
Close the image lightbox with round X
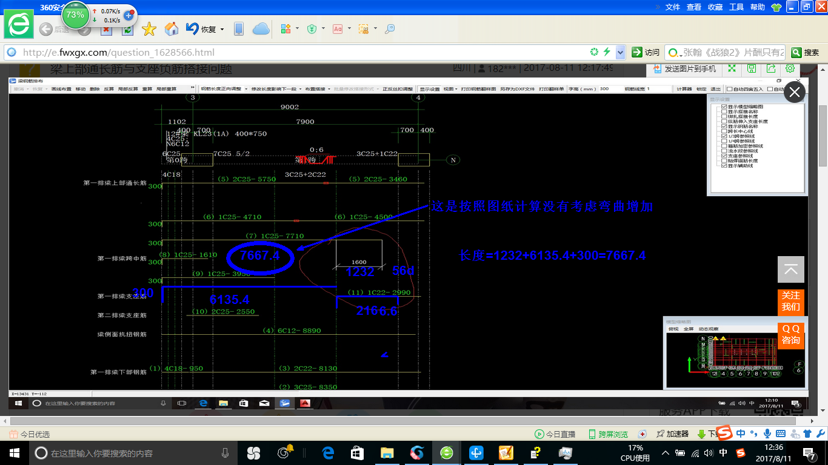[795, 93]
